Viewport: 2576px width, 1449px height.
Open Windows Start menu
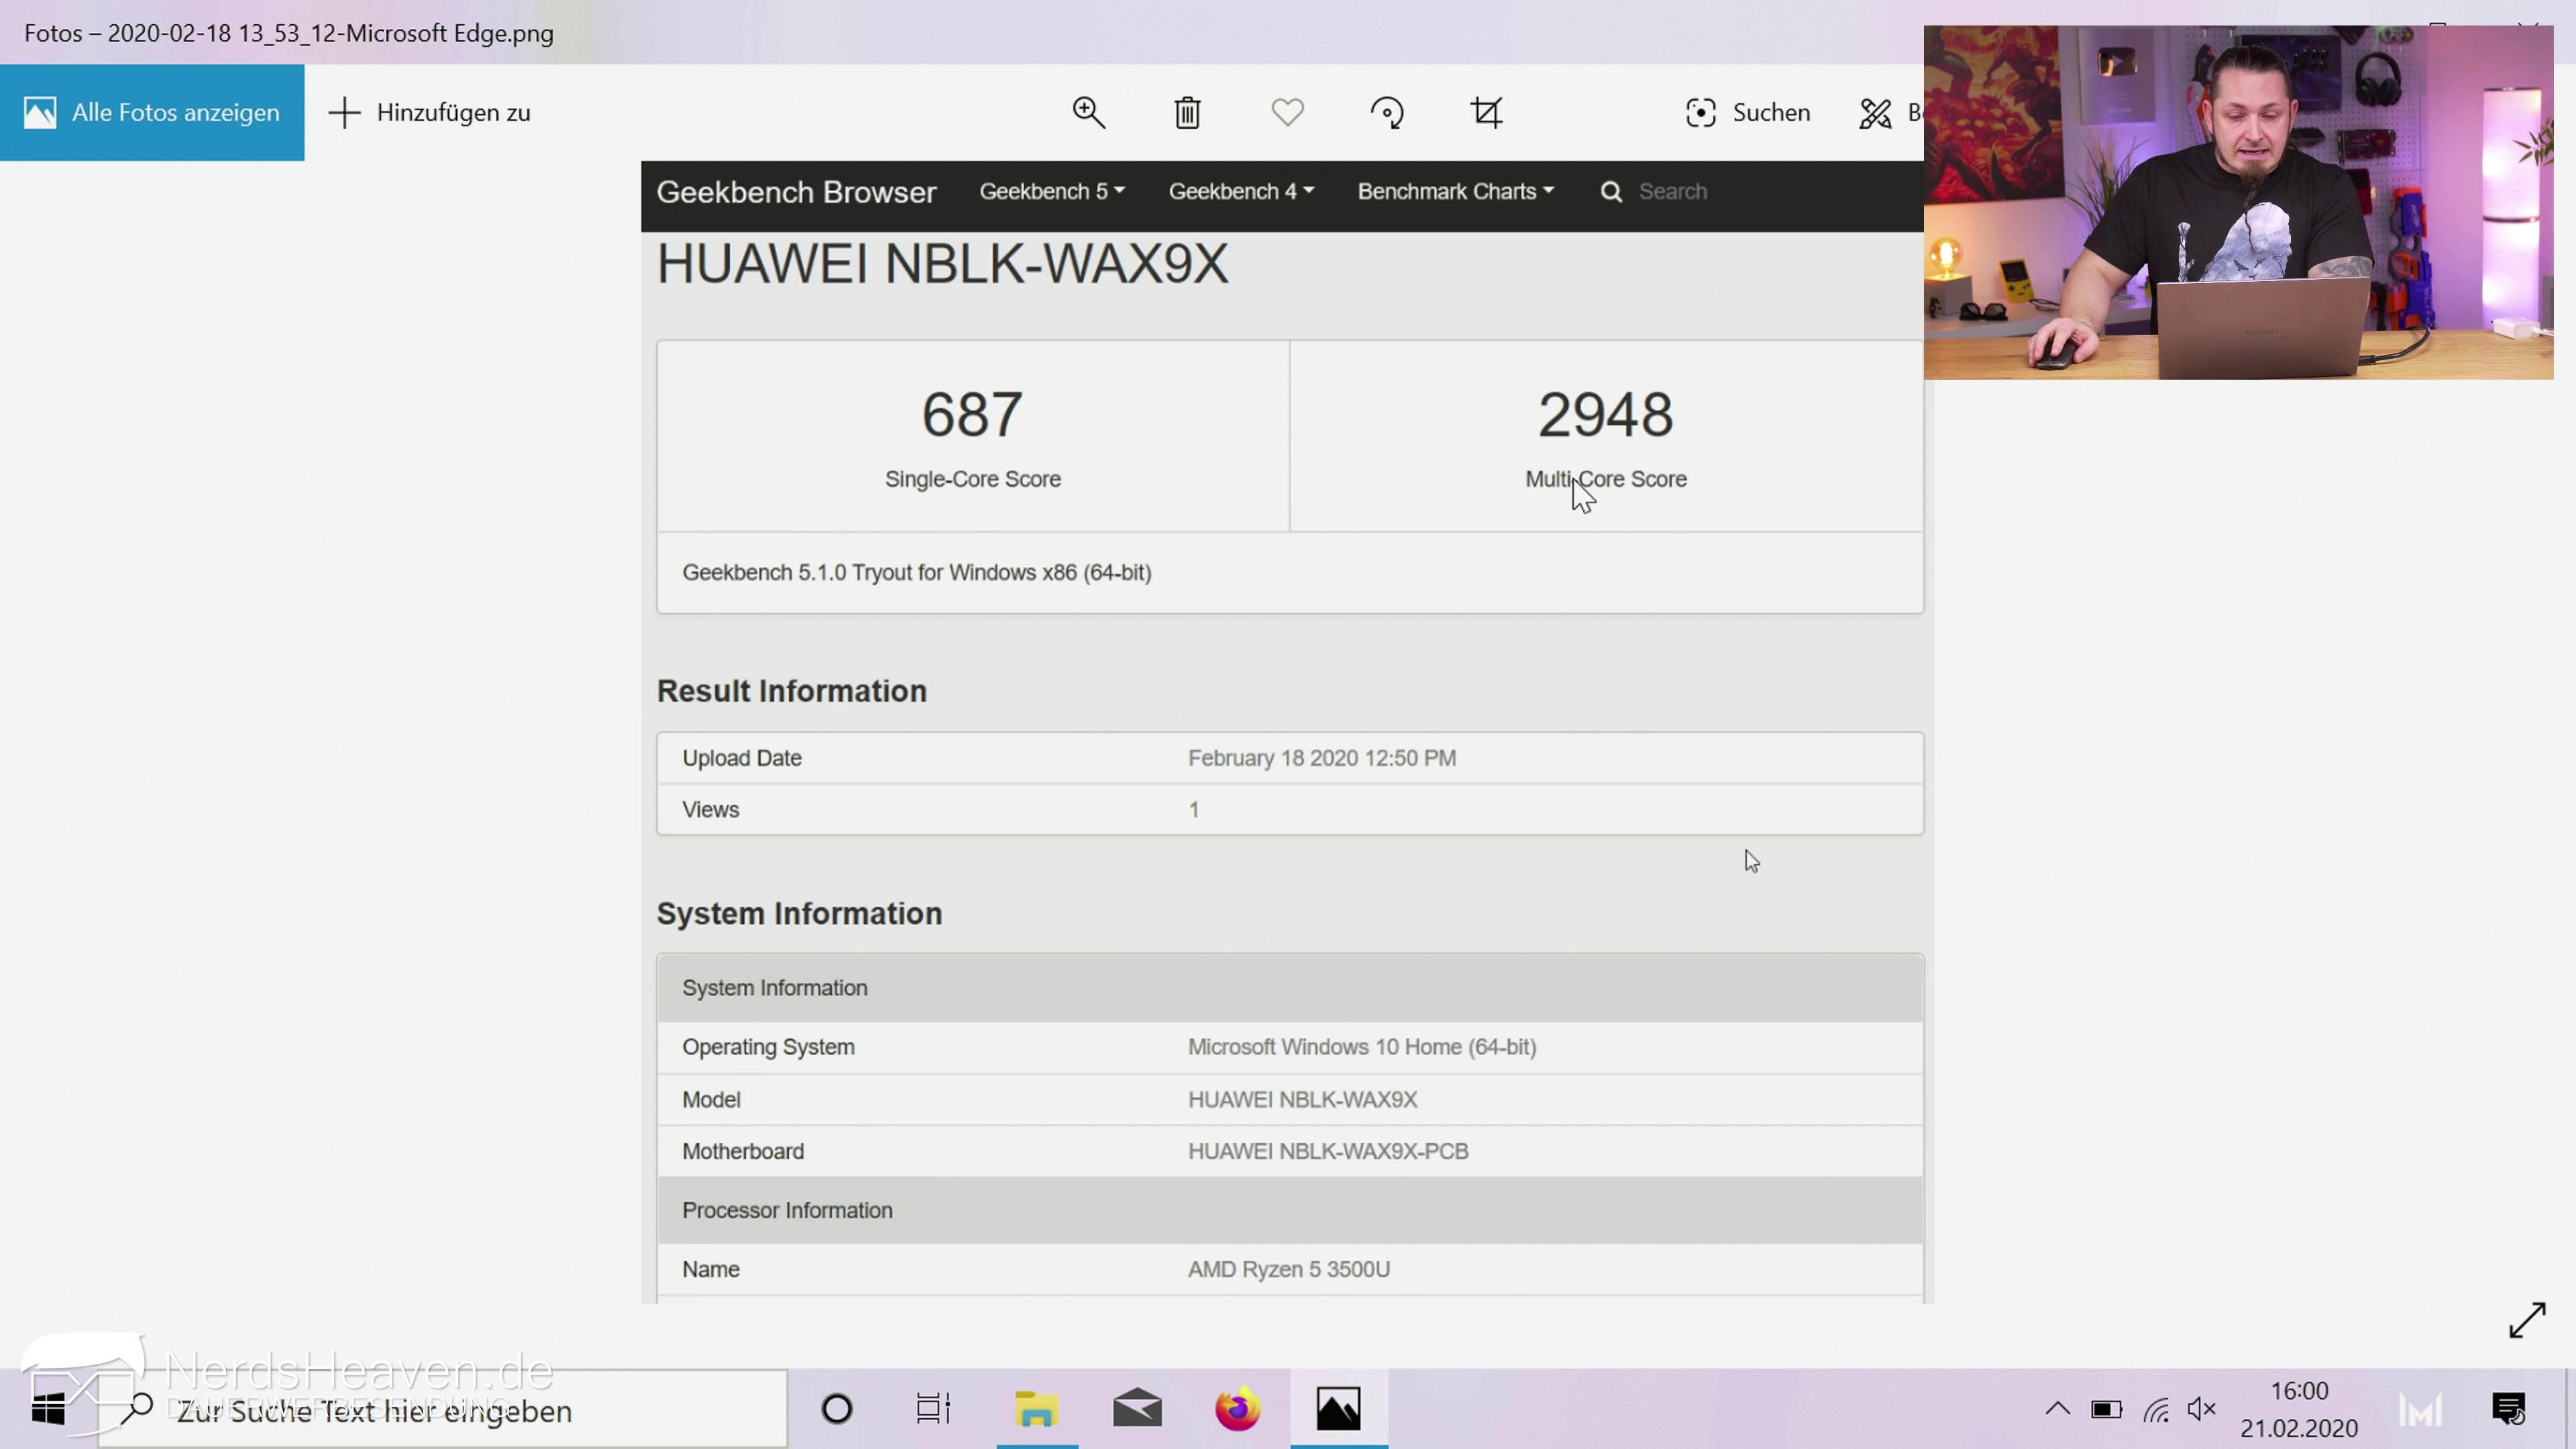pos(48,1409)
